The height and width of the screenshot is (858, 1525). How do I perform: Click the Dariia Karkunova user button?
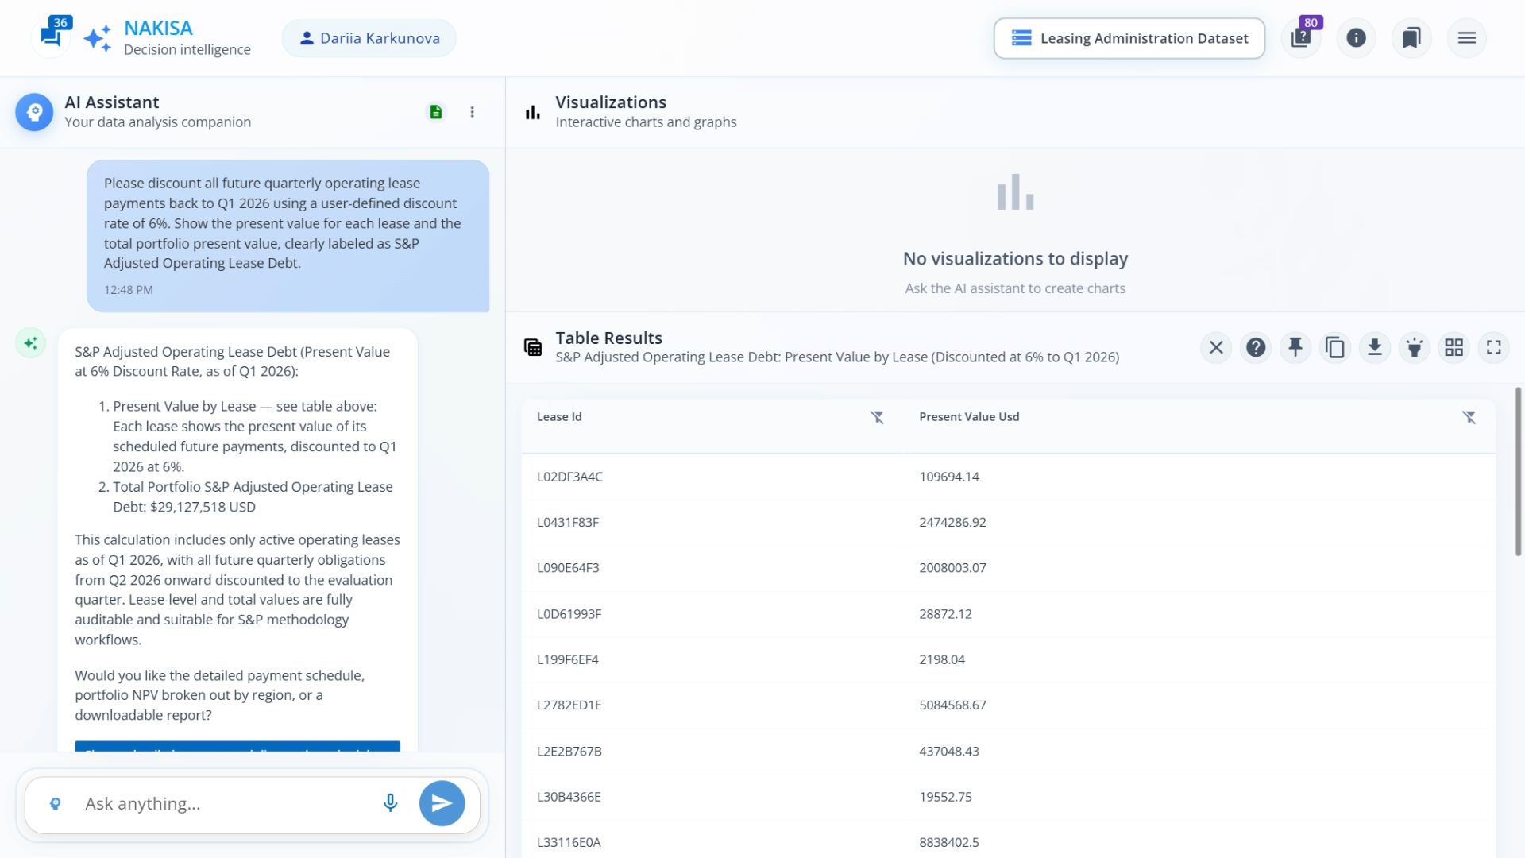369,38
